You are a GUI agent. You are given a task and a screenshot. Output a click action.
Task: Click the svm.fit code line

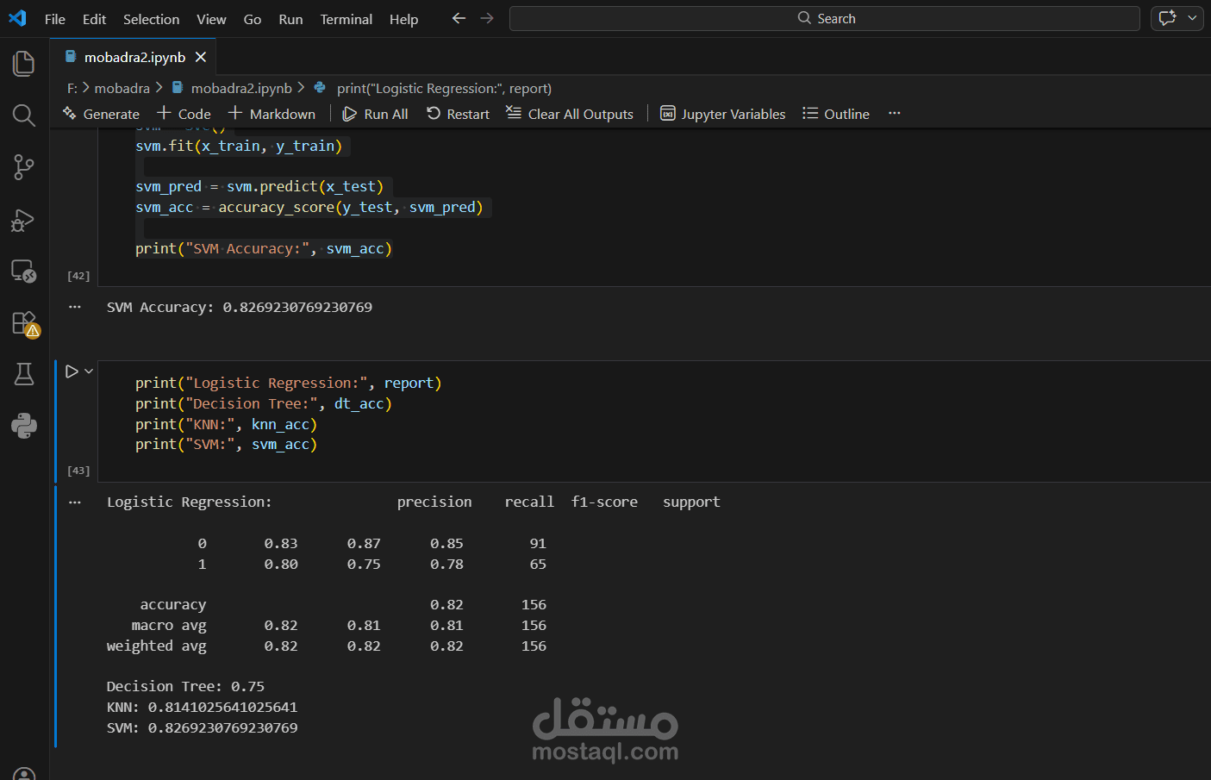click(x=239, y=146)
